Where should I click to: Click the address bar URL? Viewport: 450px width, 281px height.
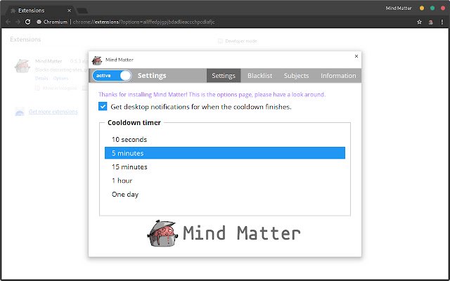point(143,22)
